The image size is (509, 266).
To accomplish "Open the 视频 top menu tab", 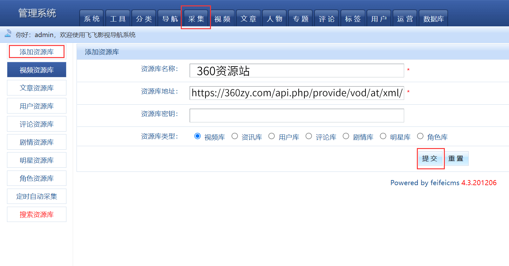I will [222, 18].
